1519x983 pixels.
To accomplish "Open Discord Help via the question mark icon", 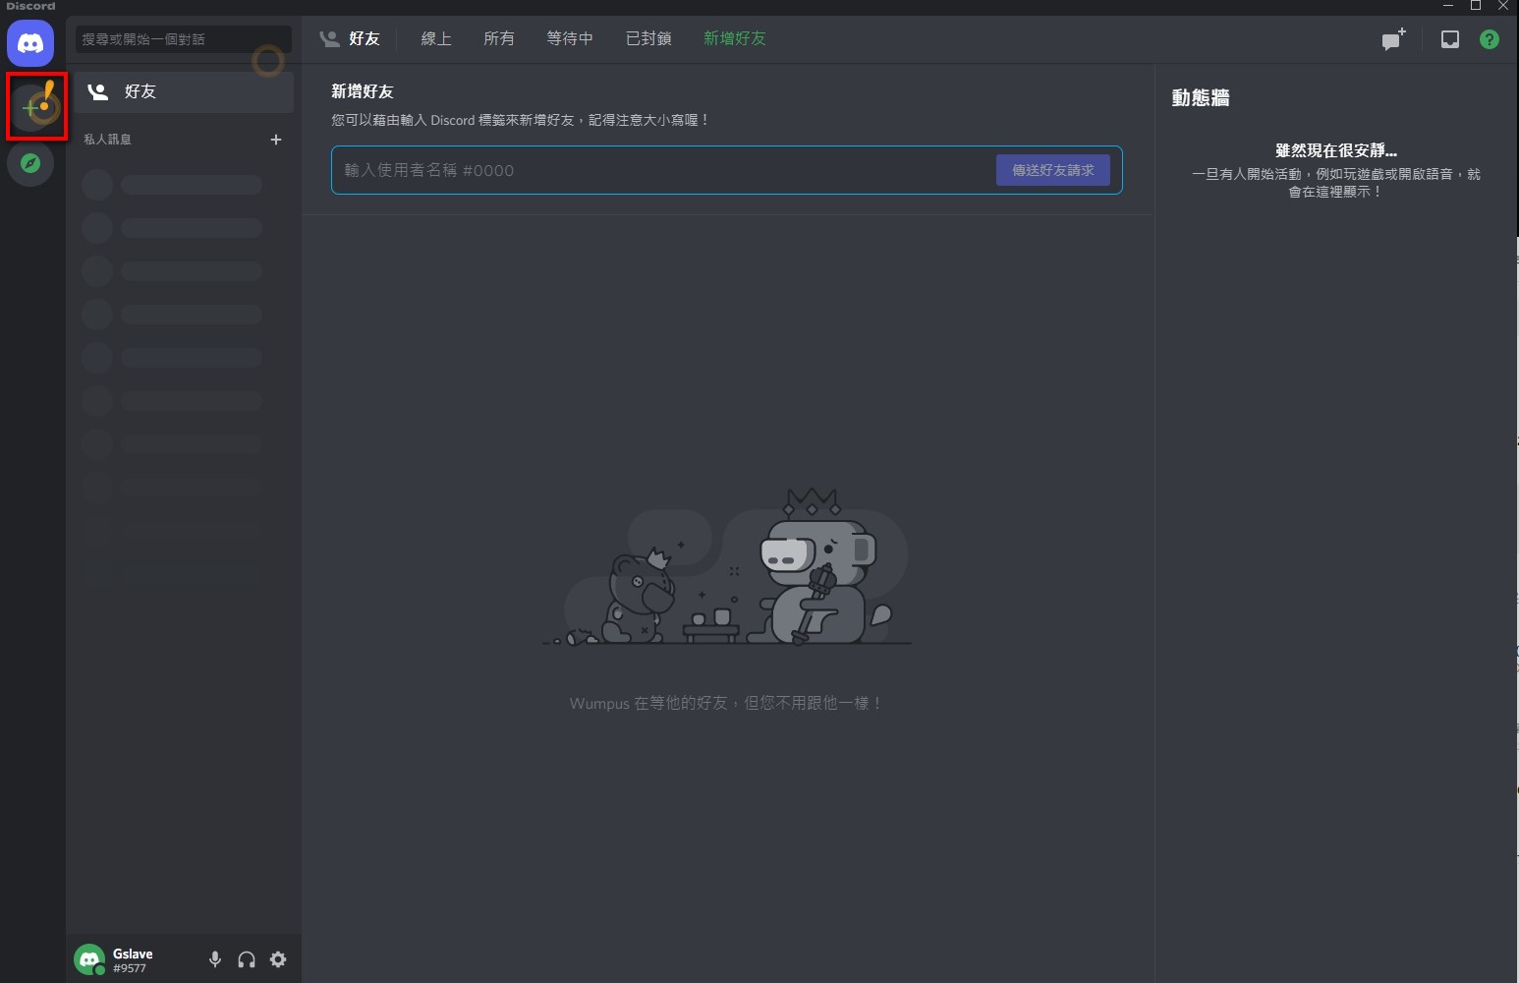I will pos(1490,39).
